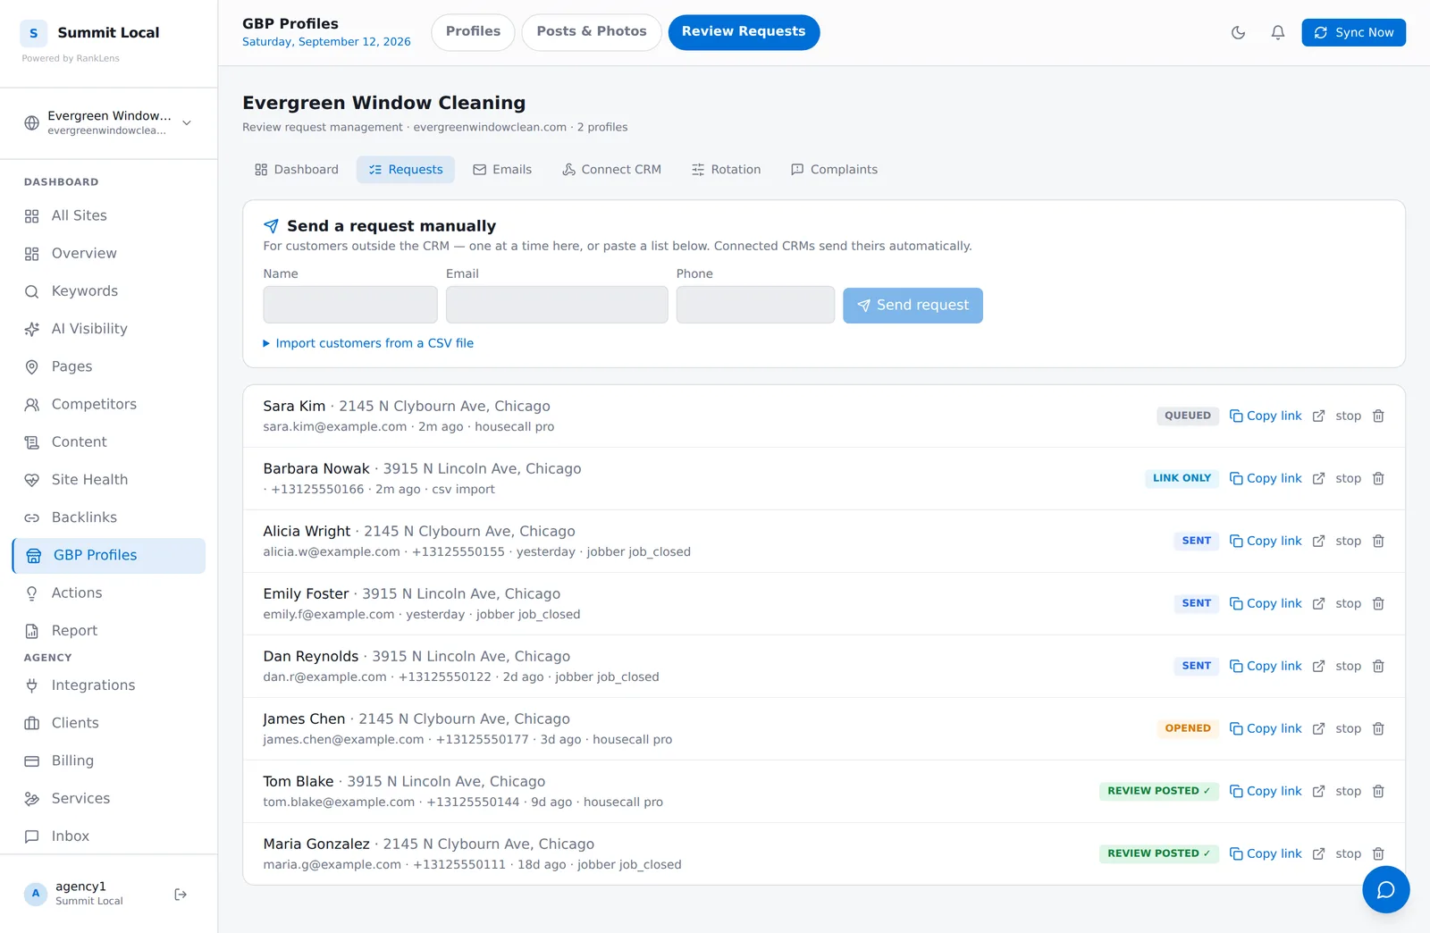The width and height of the screenshot is (1430, 933).
Task: Go to Integrations in Agency section
Action: [x=109, y=685]
